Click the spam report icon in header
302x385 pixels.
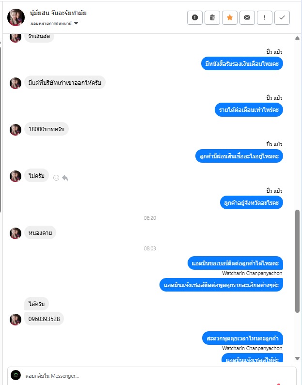[194, 18]
